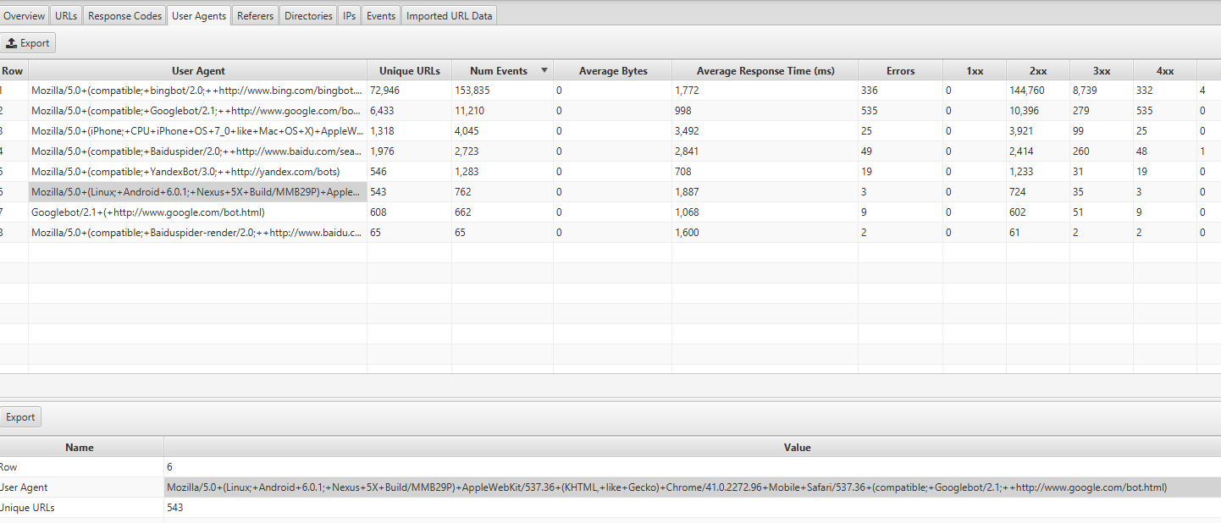This screenshot has height=523, width=1221.
Task: Click the 144,760 2xx cell
Action: click(x=1038, y=90)
